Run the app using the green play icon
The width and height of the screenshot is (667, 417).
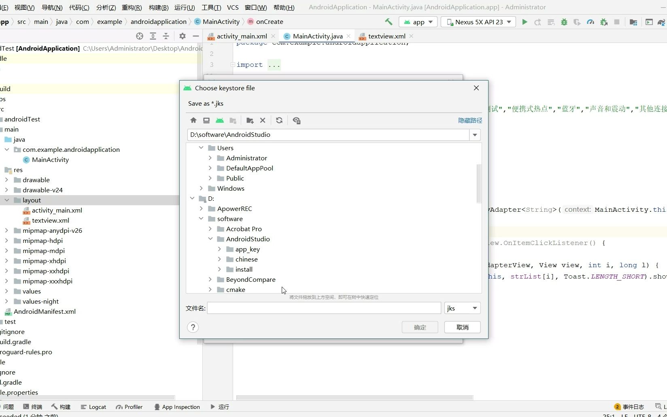click(x=525, y=22)
